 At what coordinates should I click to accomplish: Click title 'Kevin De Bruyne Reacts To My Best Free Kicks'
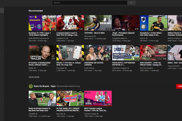pyautogui.click(x=40, y=109)
